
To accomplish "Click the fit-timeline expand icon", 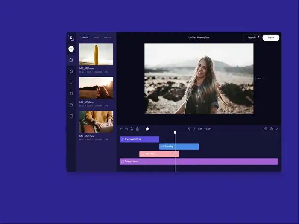I will [277, 129].
